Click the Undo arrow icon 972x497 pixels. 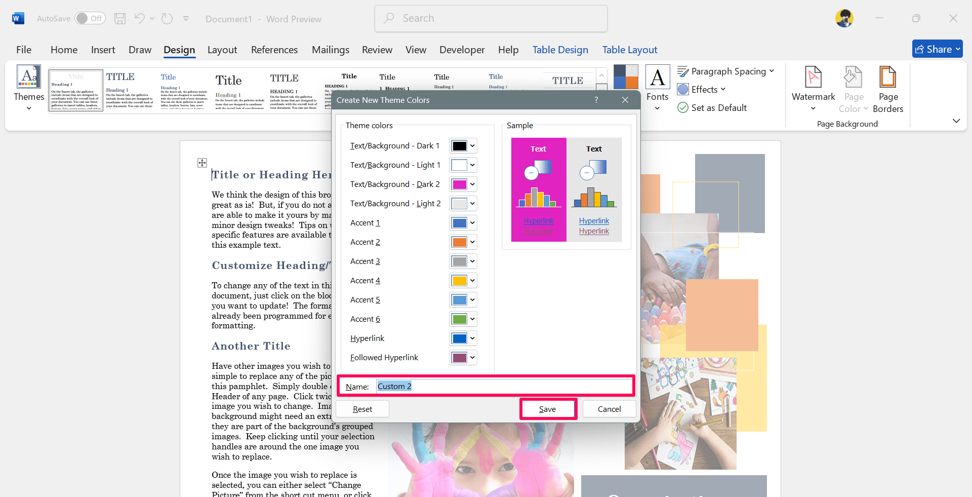point(140,19)
